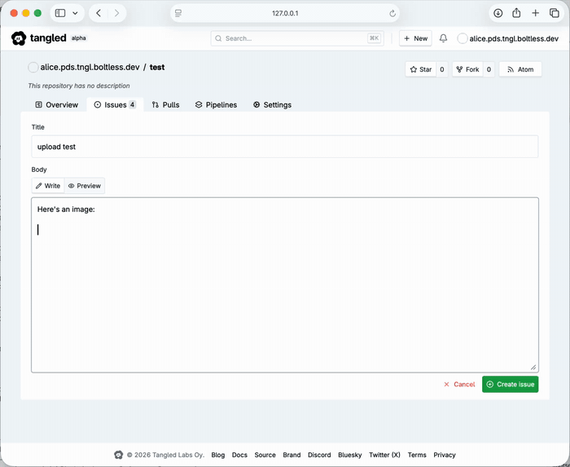Switch body editor to Write mode
The height and width of the screenshot is (467, 570).
coord(48,186)
